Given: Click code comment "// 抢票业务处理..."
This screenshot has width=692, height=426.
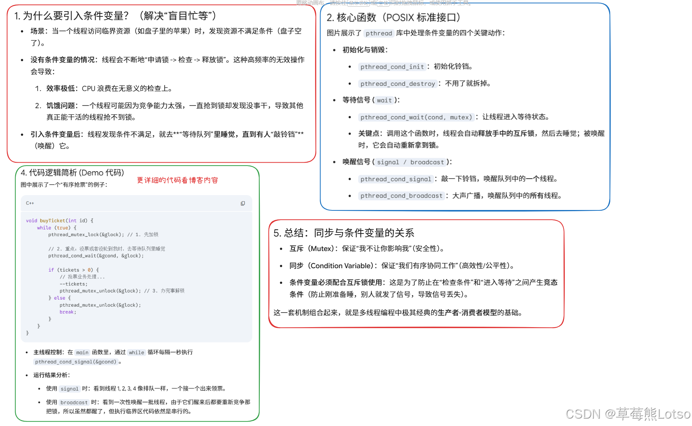Looking at the screenshot, I should (82, 277).
